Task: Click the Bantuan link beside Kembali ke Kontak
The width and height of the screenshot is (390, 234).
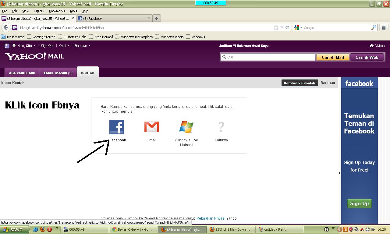Action: click(328, 83)
